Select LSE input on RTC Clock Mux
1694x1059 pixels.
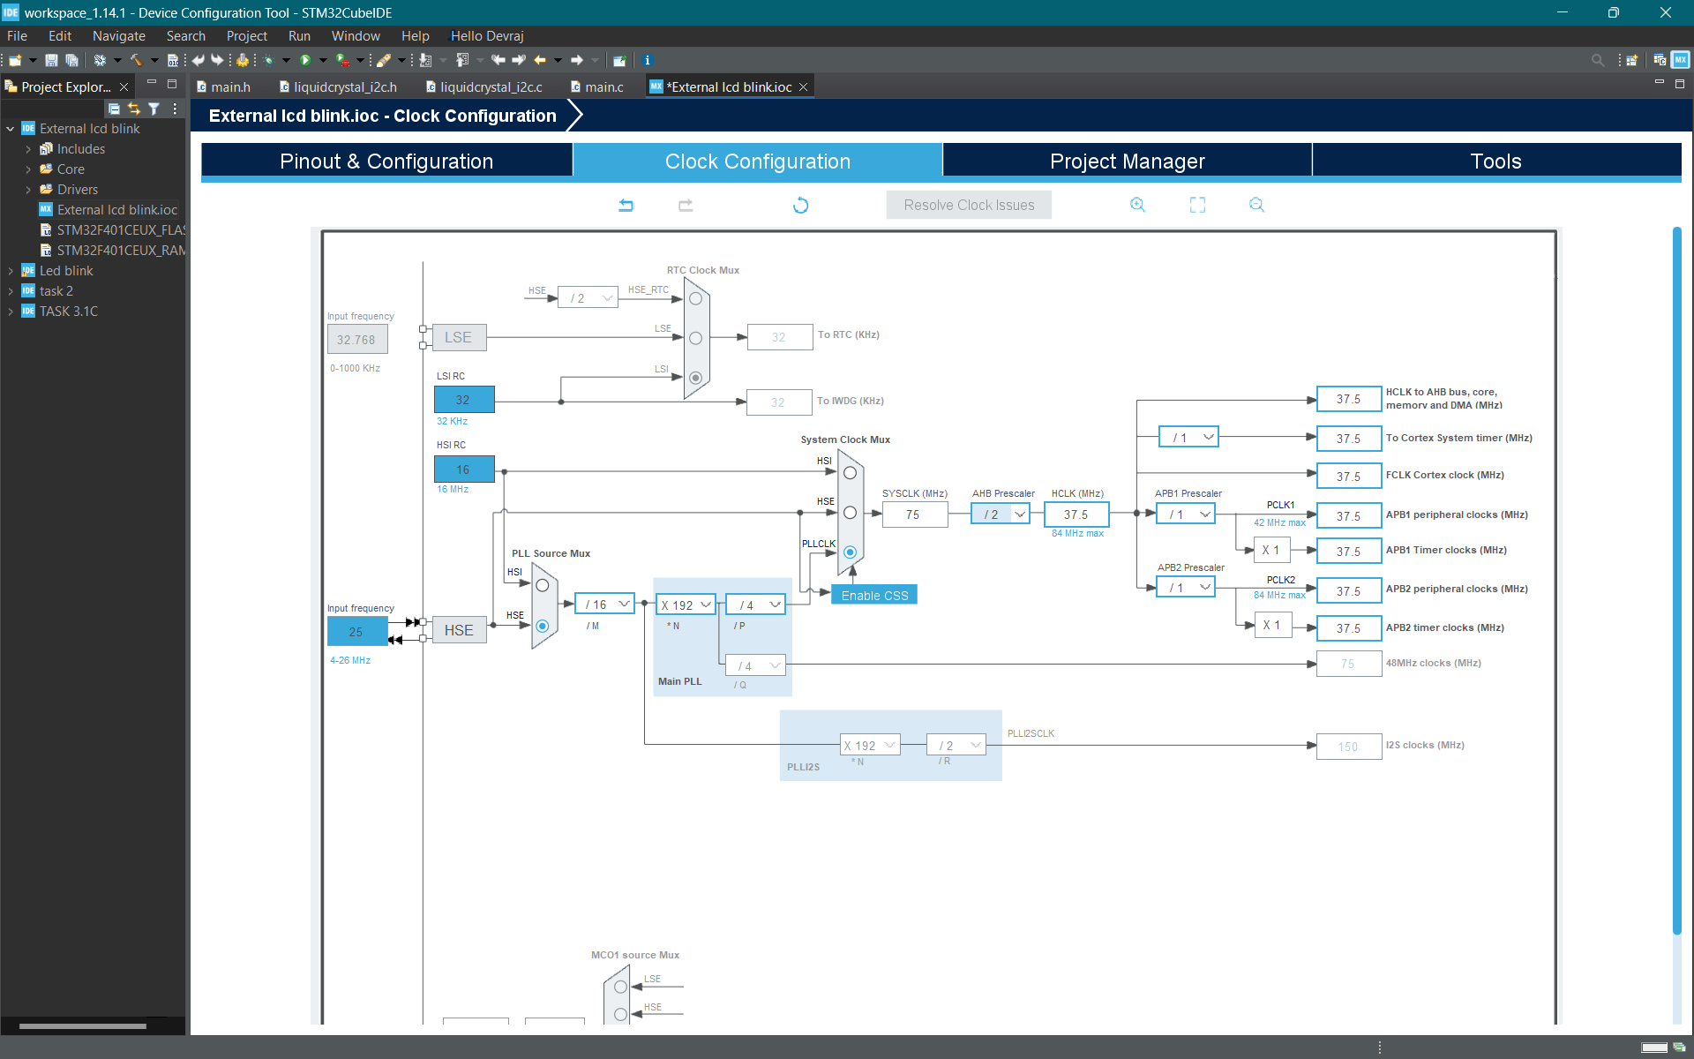(695, 338)
